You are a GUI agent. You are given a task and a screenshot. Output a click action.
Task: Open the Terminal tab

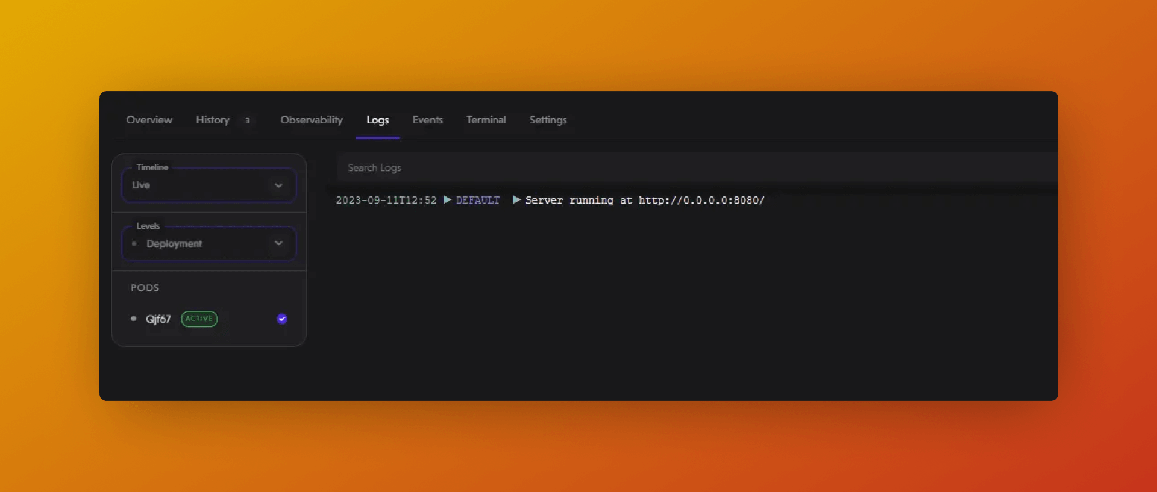(x=486, y=120)
